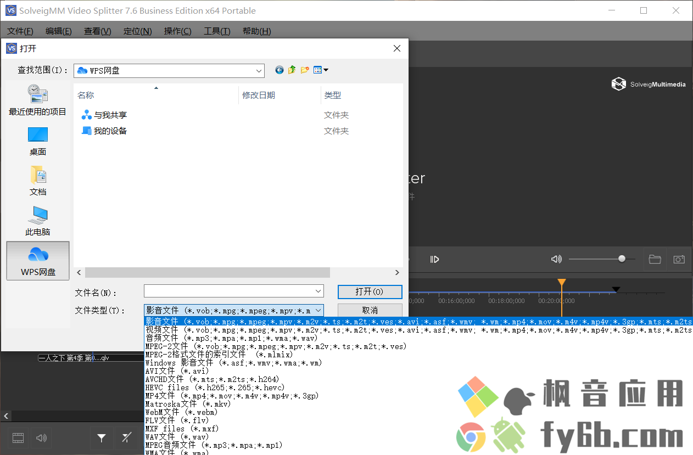Image resolution: width=693 pixels, height=455 pixels.
Task: Open the 定位(N) menu
Action: coord(138,31)
